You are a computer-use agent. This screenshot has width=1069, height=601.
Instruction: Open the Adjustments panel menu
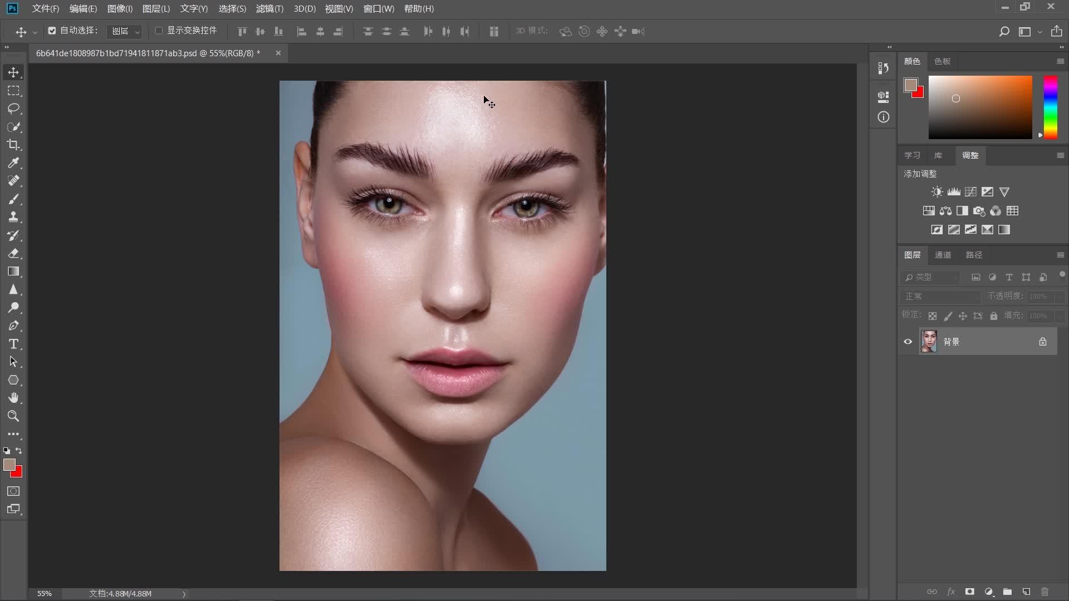[x=1060, y=155]
